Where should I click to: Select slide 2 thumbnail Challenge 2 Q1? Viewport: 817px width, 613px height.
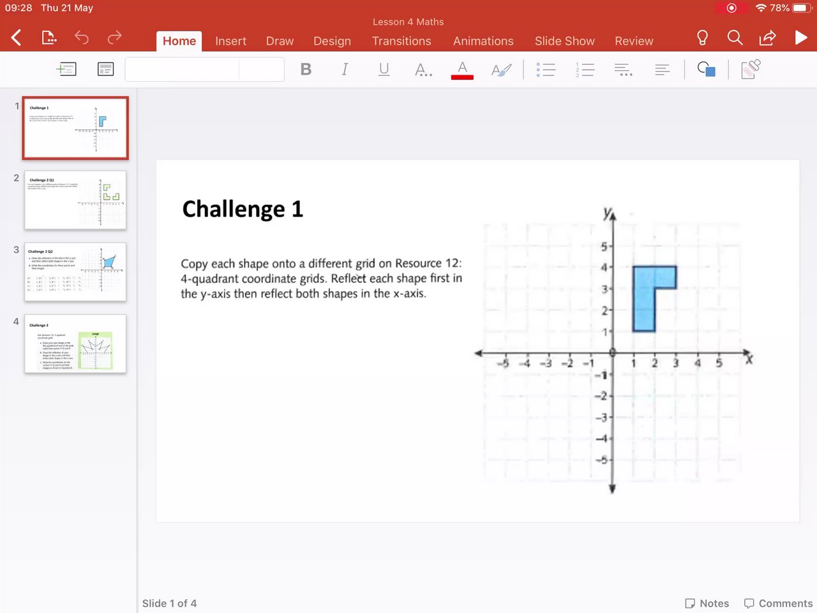(x=75, y=200)
